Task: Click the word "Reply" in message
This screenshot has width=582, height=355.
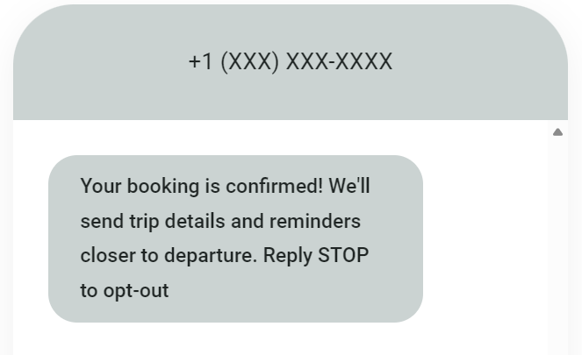Action: (x=288, y=256)
